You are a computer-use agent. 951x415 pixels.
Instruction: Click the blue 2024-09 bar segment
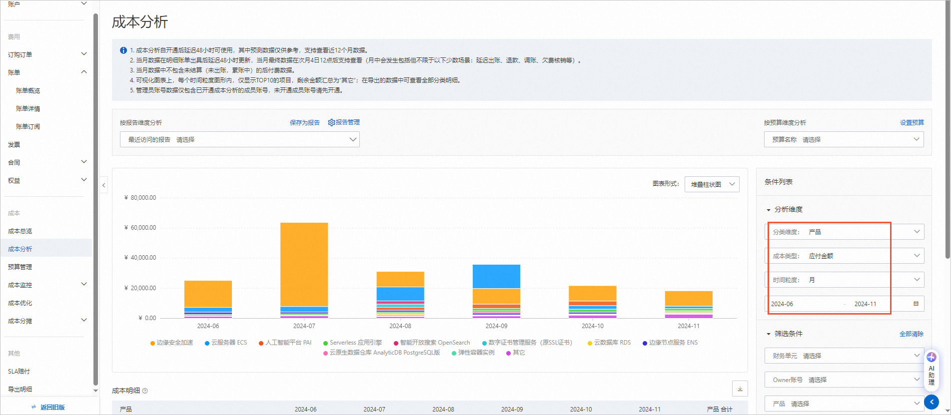click(496, 276)
